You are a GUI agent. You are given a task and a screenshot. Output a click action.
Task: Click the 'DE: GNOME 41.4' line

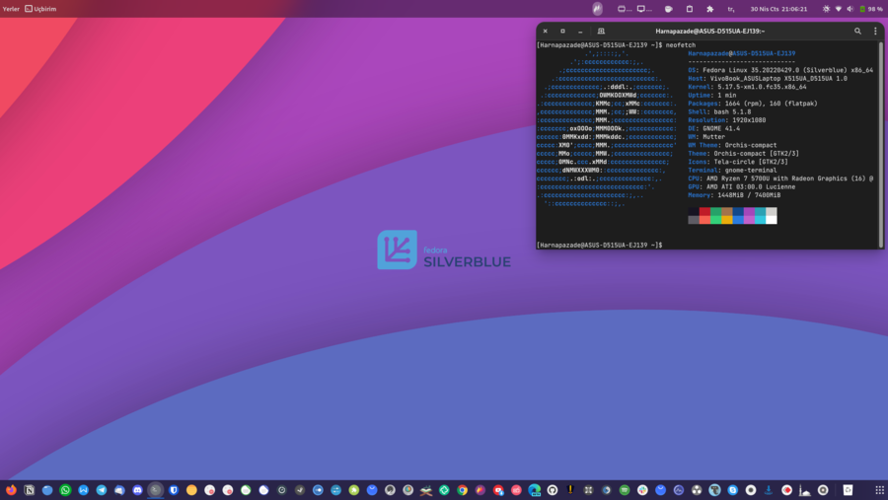click(713, 128)
